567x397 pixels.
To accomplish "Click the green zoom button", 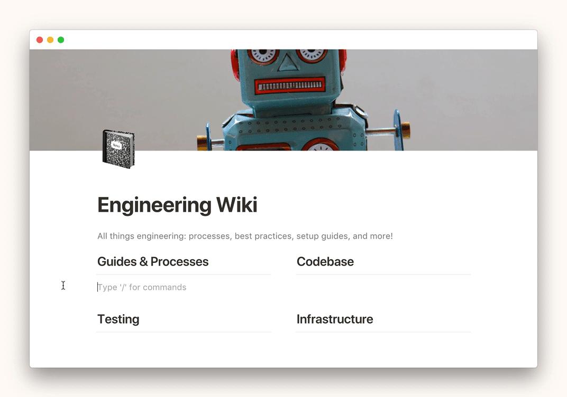I will [x=61, y=39].
